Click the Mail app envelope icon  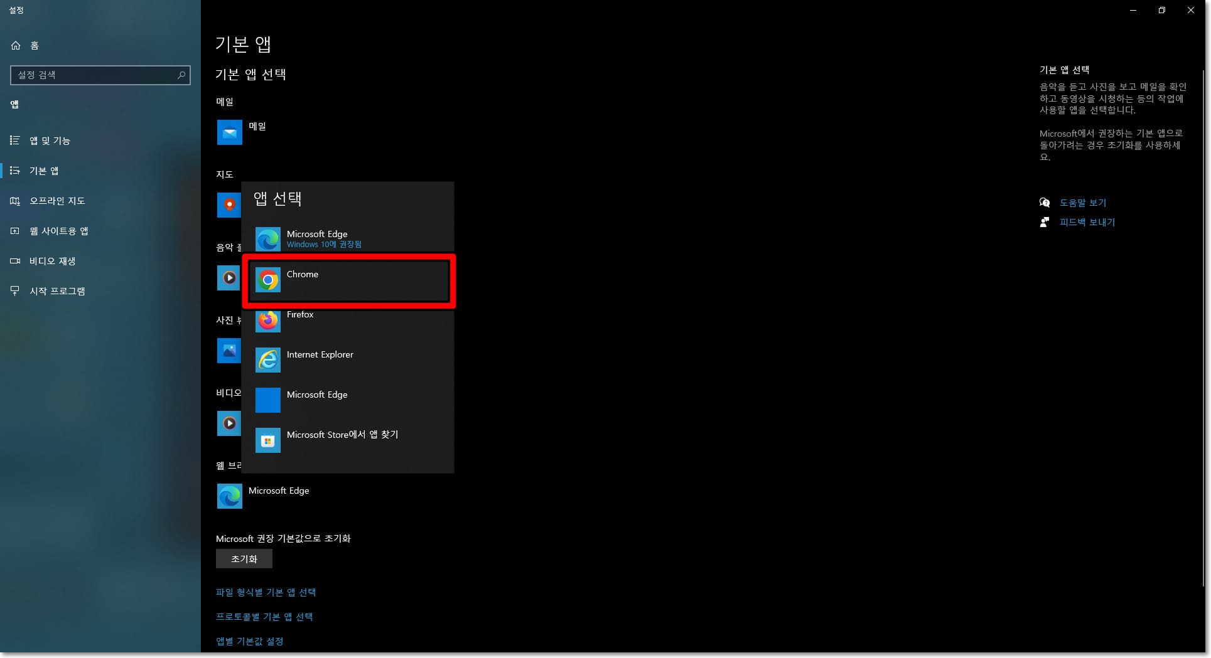pos(230,132)
